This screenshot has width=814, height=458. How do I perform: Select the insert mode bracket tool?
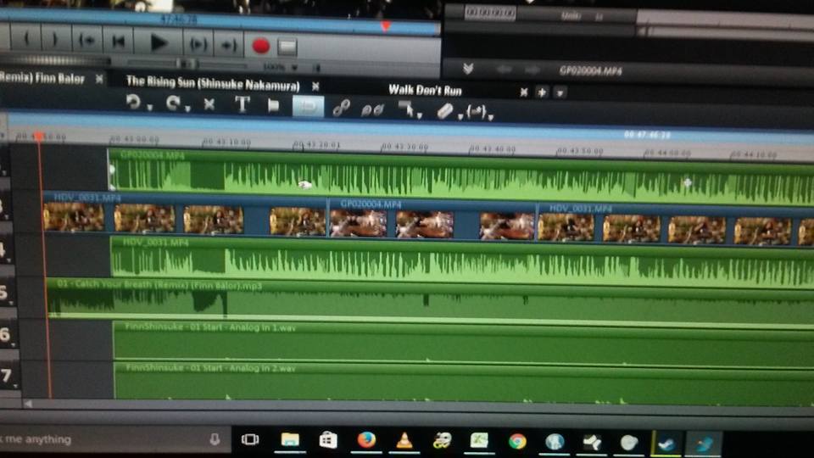tap(476, 111)
